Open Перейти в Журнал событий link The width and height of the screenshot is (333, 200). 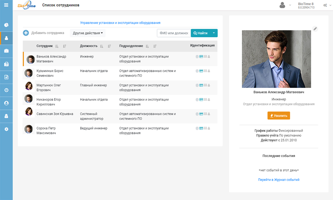point(279,180)
